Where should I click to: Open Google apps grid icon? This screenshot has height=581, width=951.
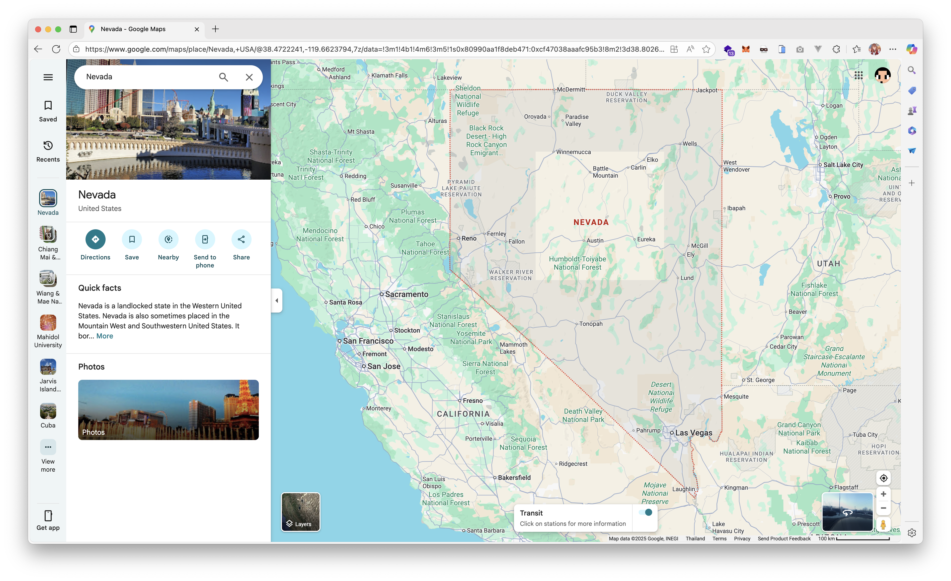point(858,75)
